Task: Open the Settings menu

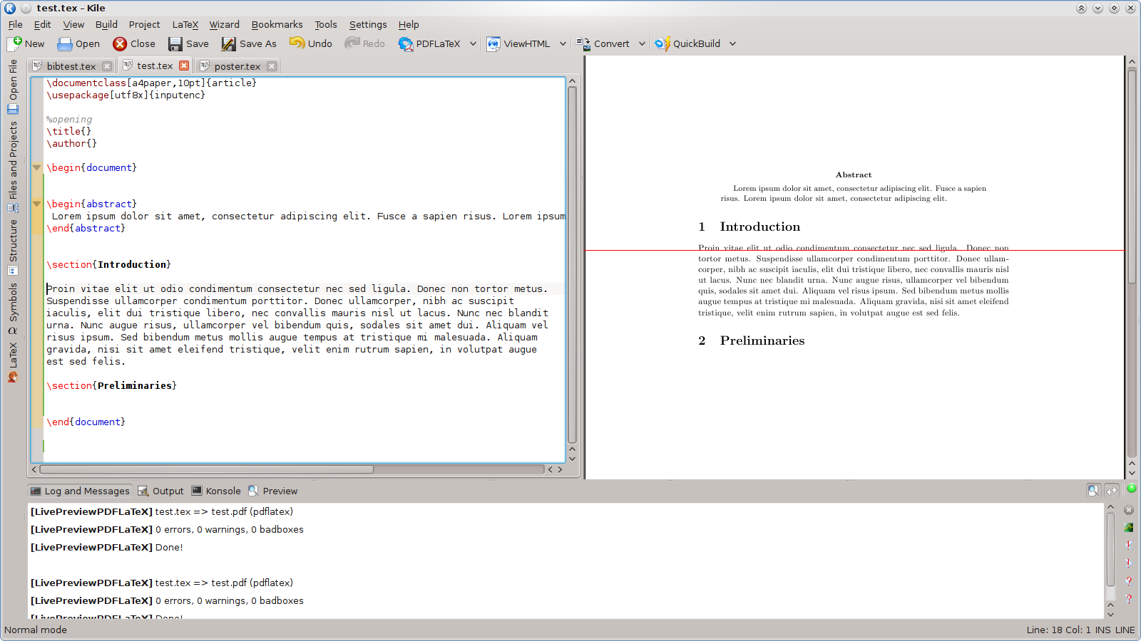Action: [368, 24]
